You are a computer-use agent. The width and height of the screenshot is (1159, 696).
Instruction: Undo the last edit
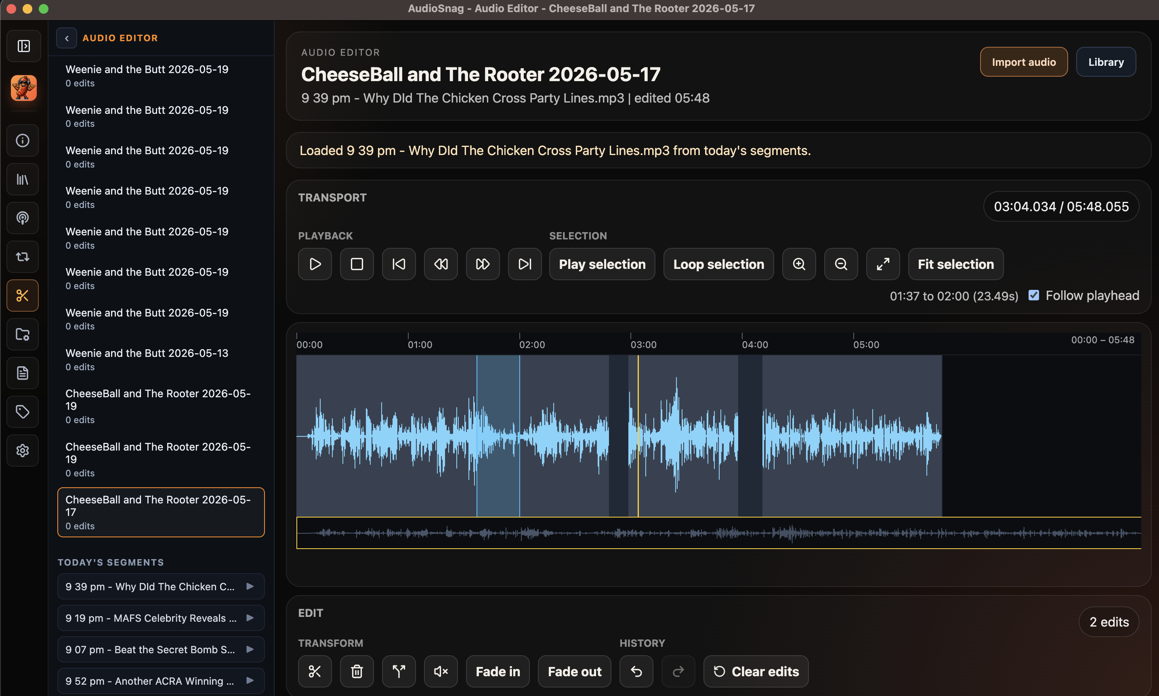pyautogui.click(x=636, y=672)
